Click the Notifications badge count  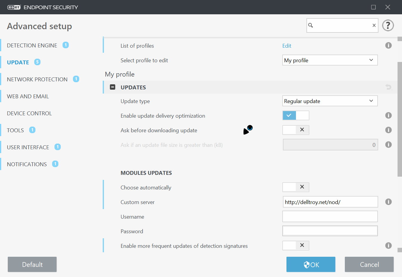coord(55,164)
